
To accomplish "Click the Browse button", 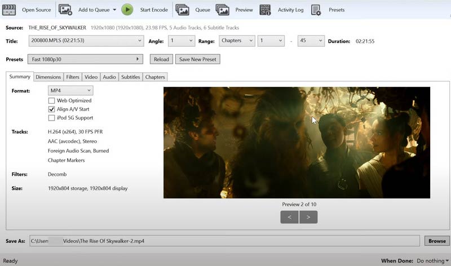I will point(437,241).
